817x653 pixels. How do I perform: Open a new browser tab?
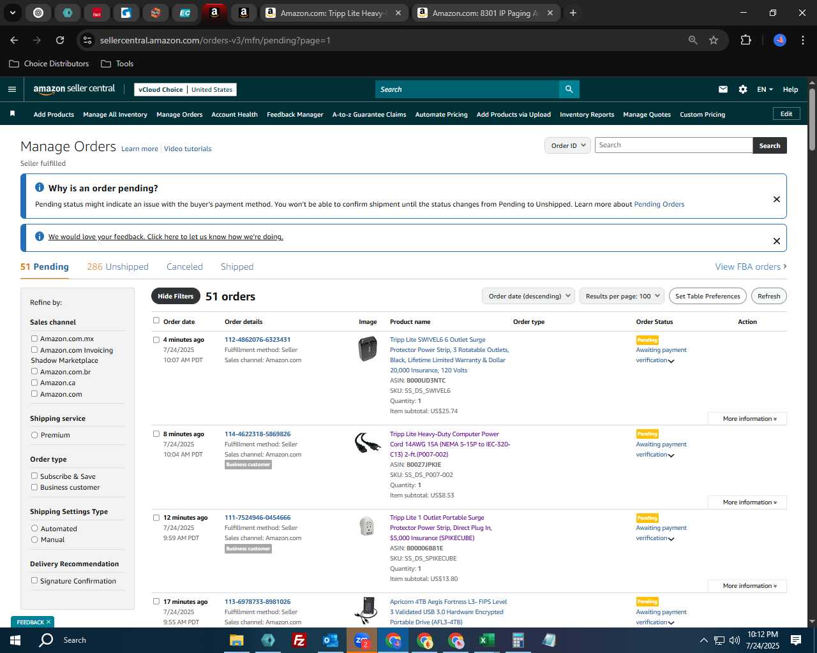click(x=573, y=13)
